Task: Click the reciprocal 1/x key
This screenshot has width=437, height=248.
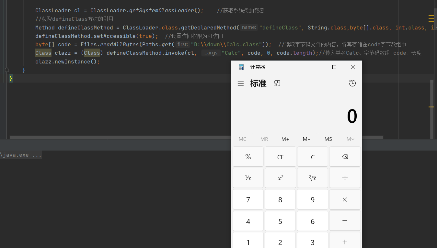Action: (x=248, y=178)
